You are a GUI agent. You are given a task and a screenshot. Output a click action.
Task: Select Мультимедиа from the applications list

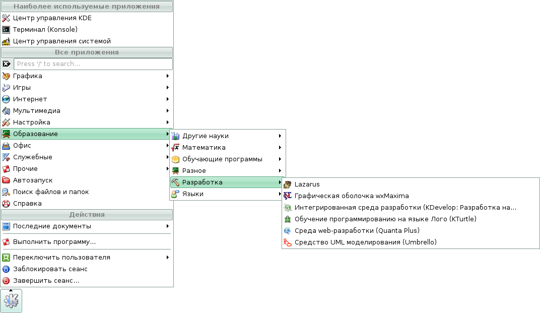pos(37,111)
